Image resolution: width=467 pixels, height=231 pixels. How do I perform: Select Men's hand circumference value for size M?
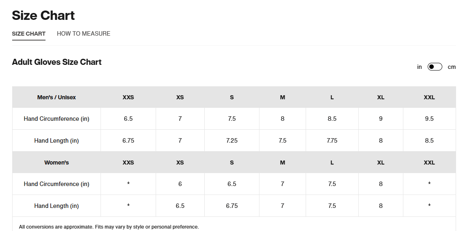point(283,119)
